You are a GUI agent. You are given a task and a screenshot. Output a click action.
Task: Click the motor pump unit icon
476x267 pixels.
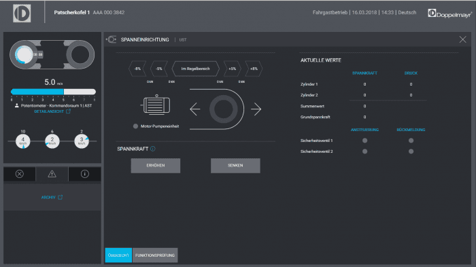tap(156, 105)
